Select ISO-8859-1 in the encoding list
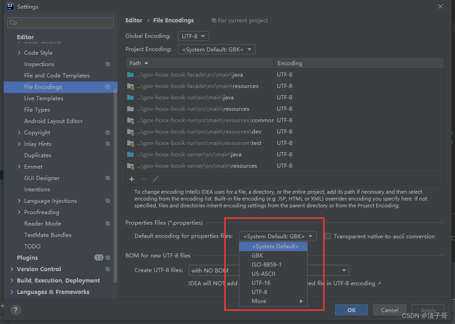Image resolution: width=455 pixels, height=324 pixels. pyautogui.click(x=273, y=265)
